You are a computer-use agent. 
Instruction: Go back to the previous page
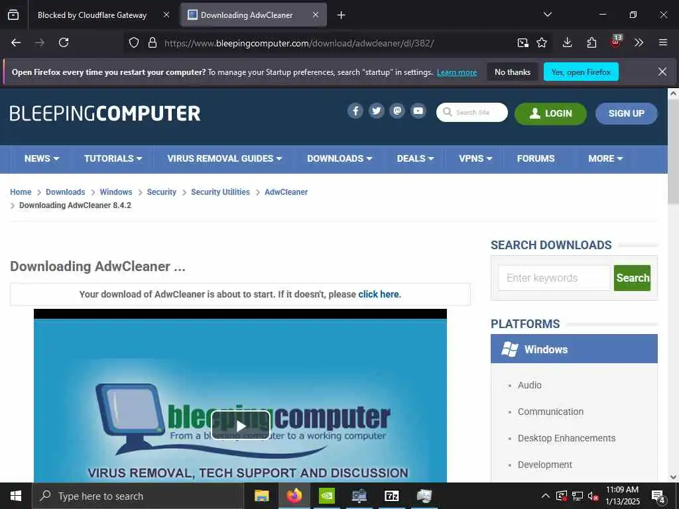tap(16, 42)
